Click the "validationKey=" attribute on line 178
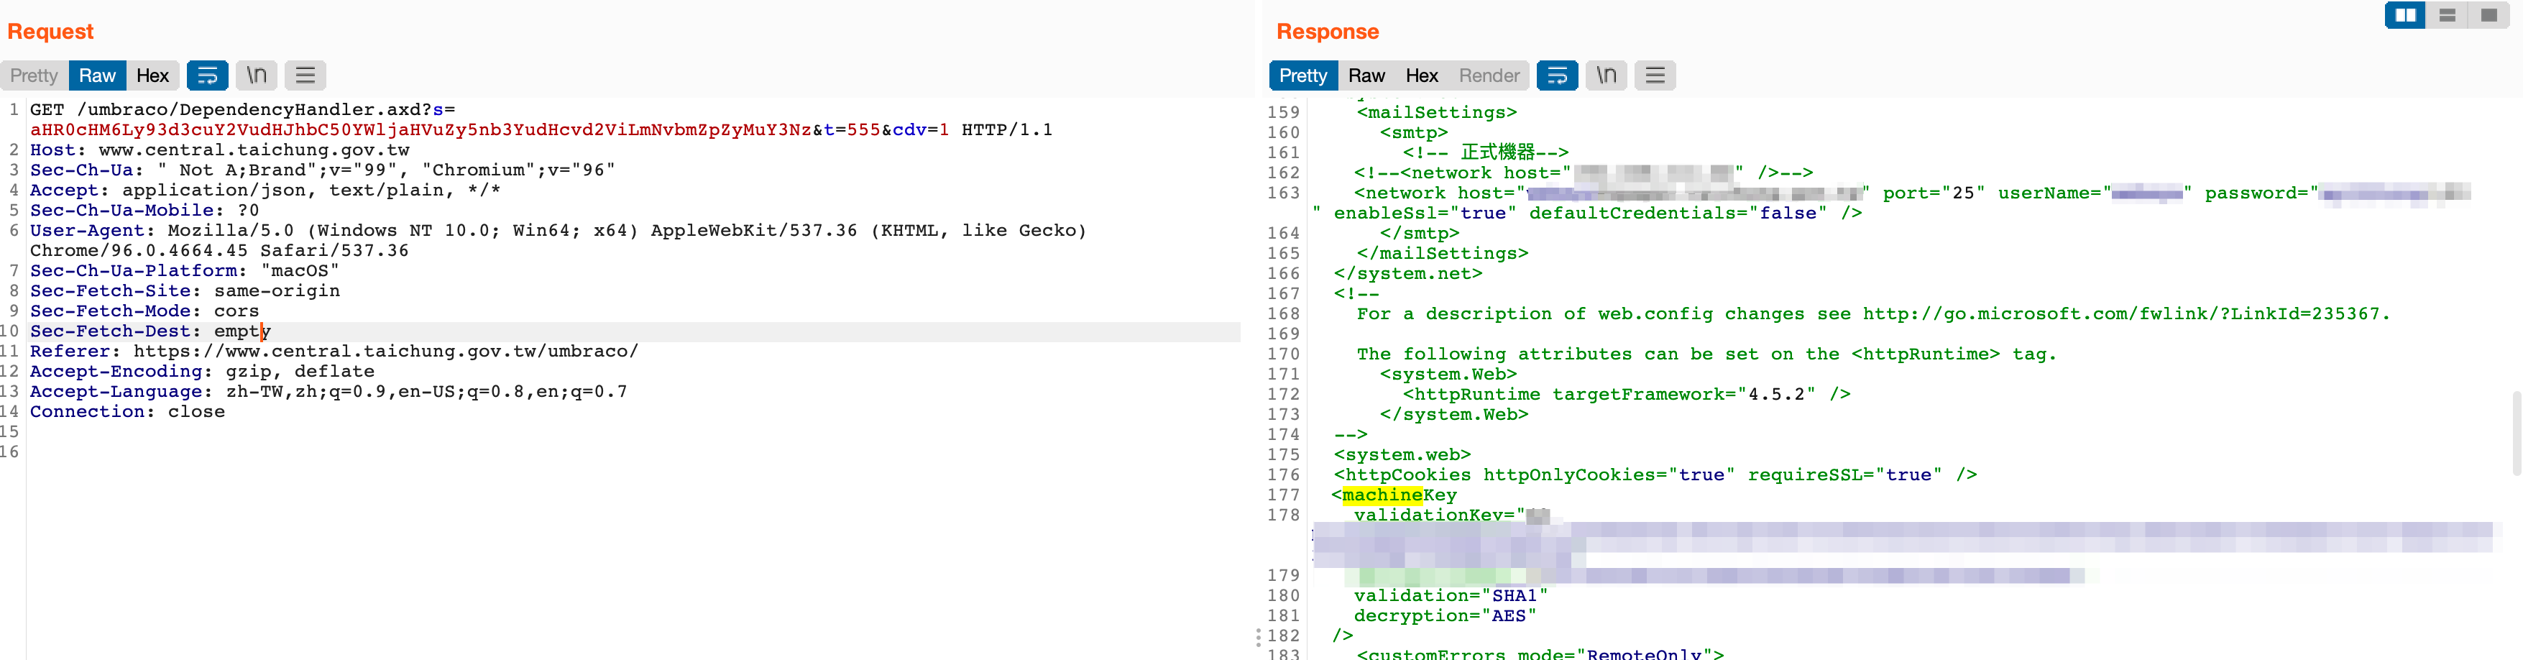2523x660 pixels. (1440, 515)
